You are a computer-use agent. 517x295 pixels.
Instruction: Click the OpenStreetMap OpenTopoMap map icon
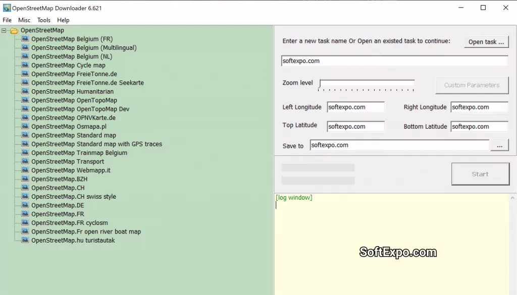(x=25, y=100)
